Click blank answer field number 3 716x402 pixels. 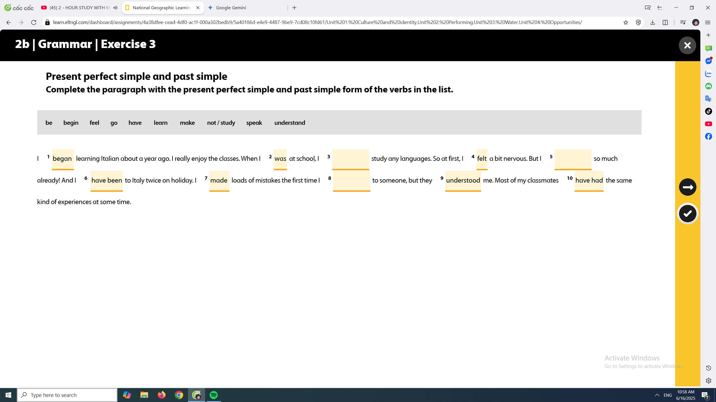point(350,159)
